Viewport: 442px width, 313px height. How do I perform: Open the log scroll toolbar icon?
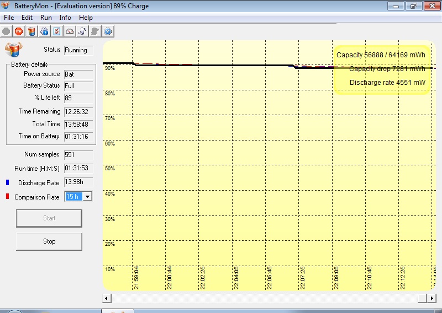tap(82, 31)
